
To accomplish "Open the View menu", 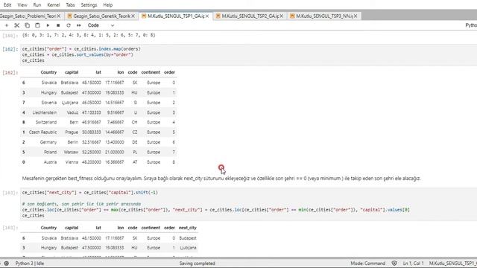I will [22, 5].
